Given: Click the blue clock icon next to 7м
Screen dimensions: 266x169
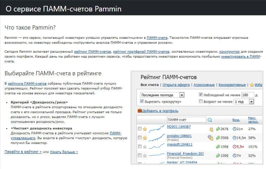Looking at the screenshot, I should (x=234, y=155).
